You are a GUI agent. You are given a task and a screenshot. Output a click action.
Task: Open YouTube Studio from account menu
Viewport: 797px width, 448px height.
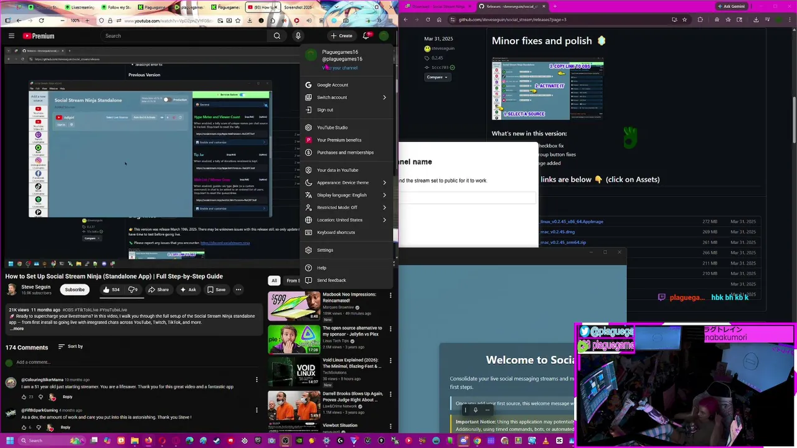[346, 128]
